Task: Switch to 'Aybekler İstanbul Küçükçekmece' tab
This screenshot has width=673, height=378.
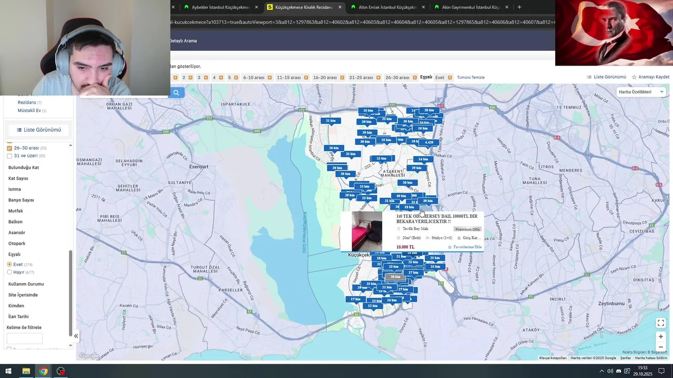Action: (x=220, y=7)
